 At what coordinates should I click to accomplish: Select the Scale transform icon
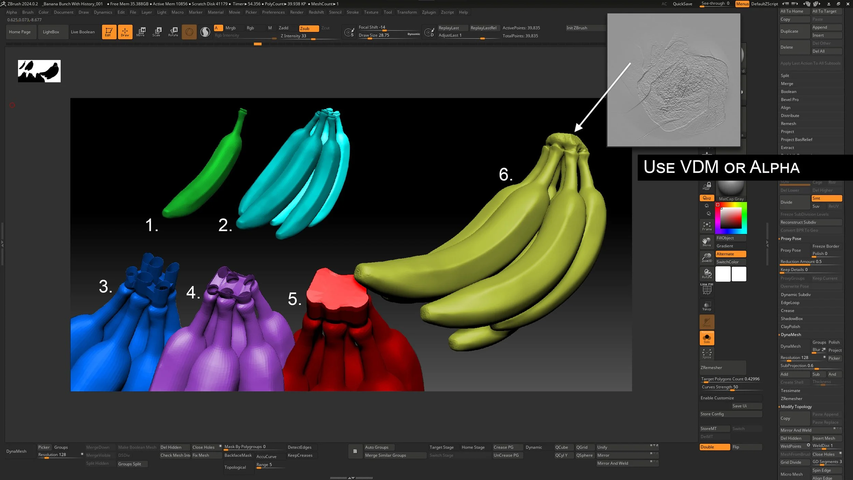(x=157, y=32)
